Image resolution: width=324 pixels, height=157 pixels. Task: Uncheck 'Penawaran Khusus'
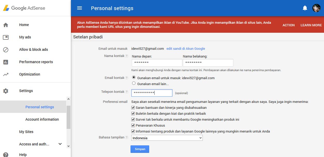click(x=133, y=125)
